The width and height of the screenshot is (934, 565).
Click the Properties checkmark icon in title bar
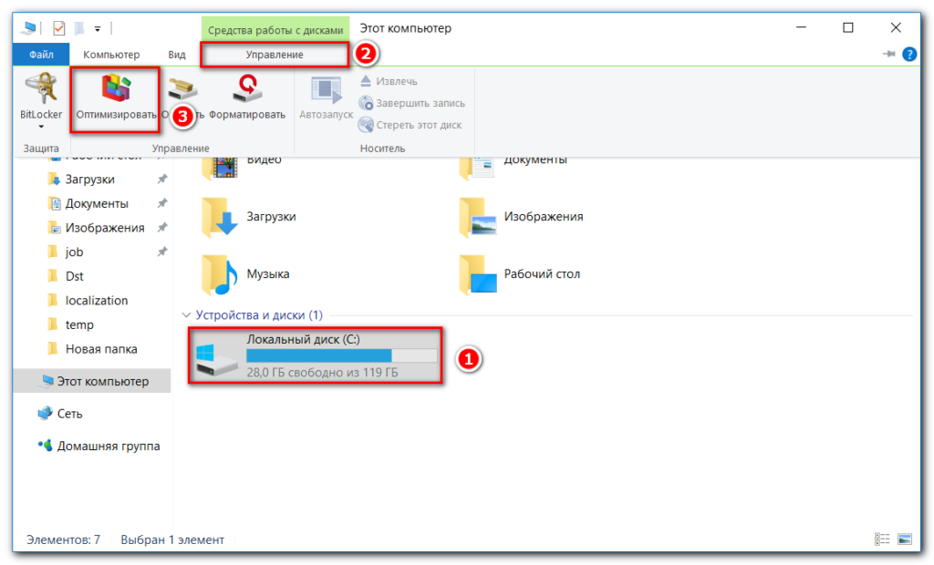tap(59, 28)
